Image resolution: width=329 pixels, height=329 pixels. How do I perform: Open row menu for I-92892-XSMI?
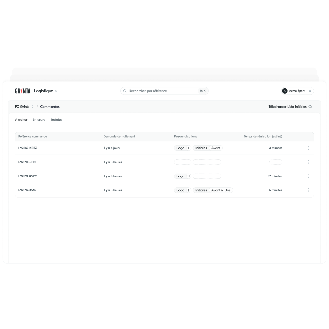(x=309, y=190)
